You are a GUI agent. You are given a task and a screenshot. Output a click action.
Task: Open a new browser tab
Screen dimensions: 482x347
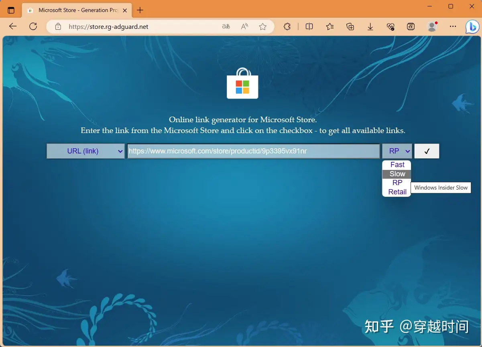(x=140, y=10)
